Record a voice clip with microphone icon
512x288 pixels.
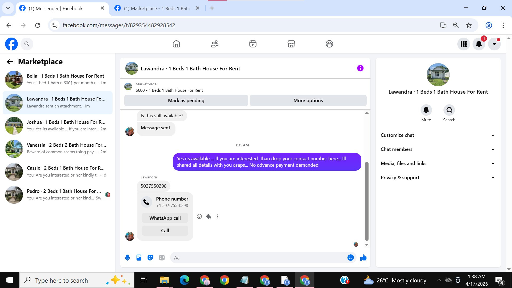click(x=127, y=258)
